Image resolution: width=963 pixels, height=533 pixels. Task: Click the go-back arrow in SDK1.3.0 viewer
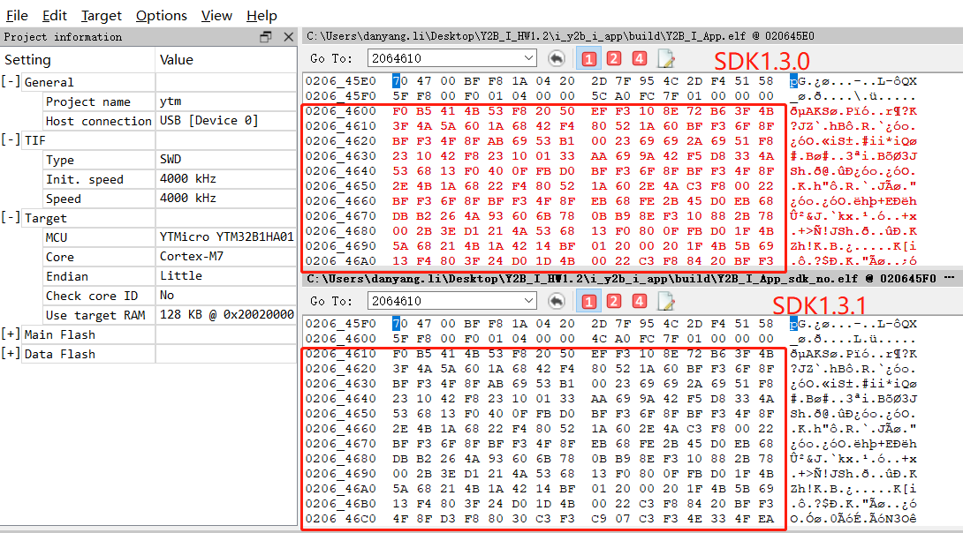557,58
